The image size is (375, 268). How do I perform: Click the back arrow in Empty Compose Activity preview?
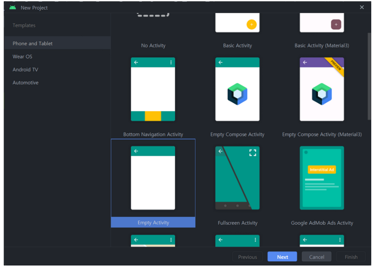221,62
